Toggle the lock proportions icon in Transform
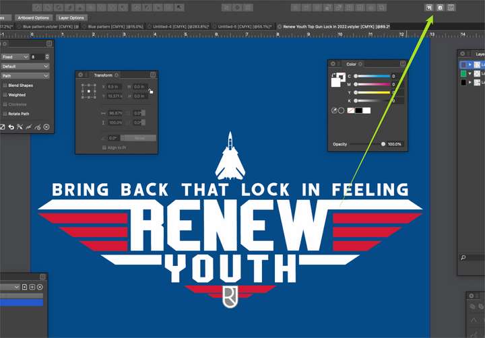The width and height of the screenshot is (485, 338). click(151, 91)
